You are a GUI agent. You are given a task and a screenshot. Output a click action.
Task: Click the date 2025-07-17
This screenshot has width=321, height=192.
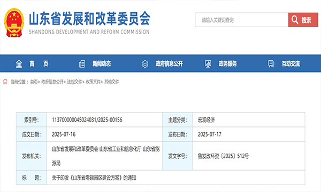(209, 134)
